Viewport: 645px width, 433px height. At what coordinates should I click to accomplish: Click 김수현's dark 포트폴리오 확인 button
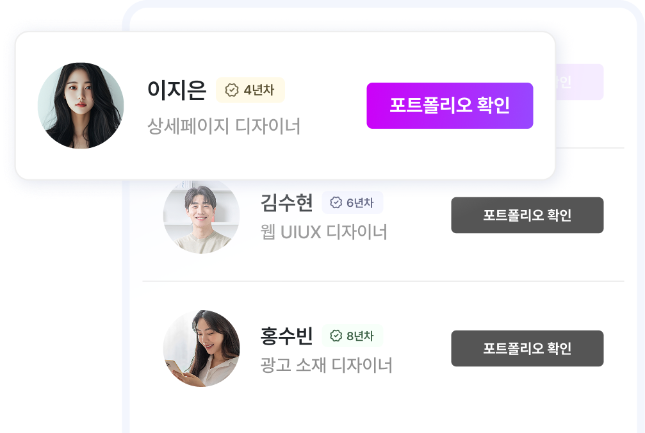tap(527, 215)
